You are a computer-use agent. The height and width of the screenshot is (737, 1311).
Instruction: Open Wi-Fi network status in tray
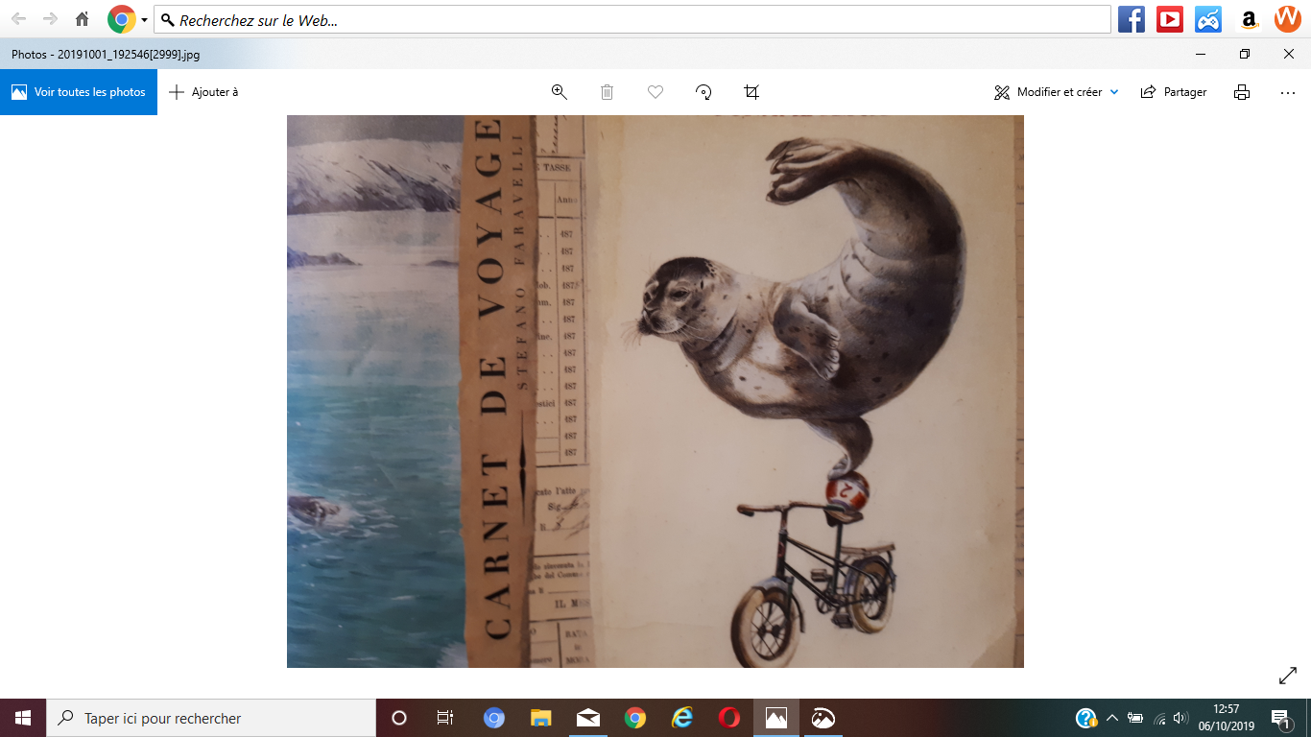click(1158, 718)
